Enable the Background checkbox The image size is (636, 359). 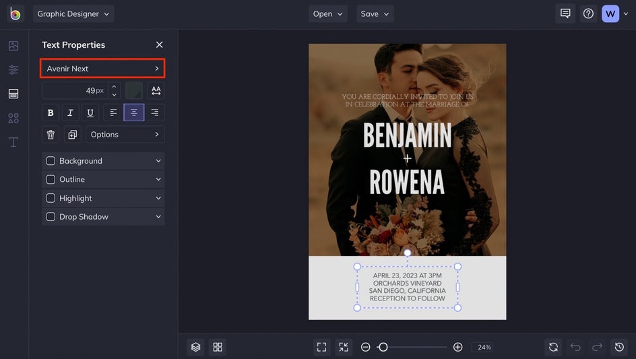coord(51,161)
